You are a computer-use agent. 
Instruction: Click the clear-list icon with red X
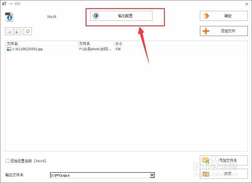point(18,31)
